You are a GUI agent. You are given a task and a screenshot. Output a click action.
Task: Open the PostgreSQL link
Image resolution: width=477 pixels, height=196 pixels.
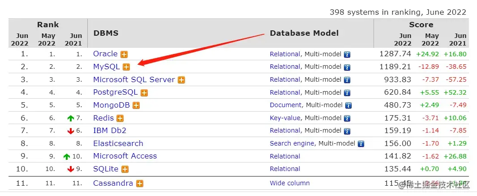tap(115, 92)
